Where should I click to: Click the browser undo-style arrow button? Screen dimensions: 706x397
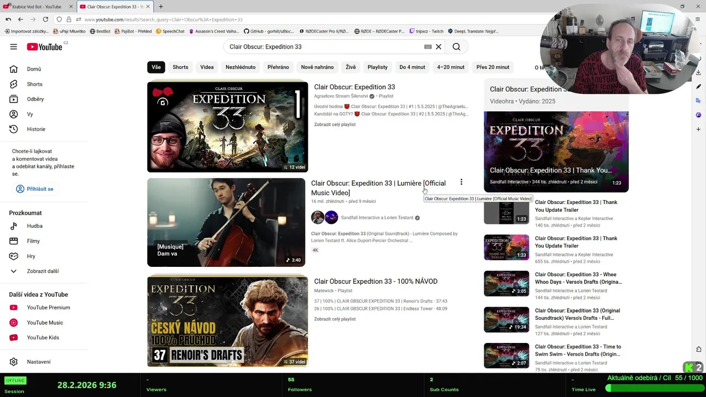click(8, 19)
